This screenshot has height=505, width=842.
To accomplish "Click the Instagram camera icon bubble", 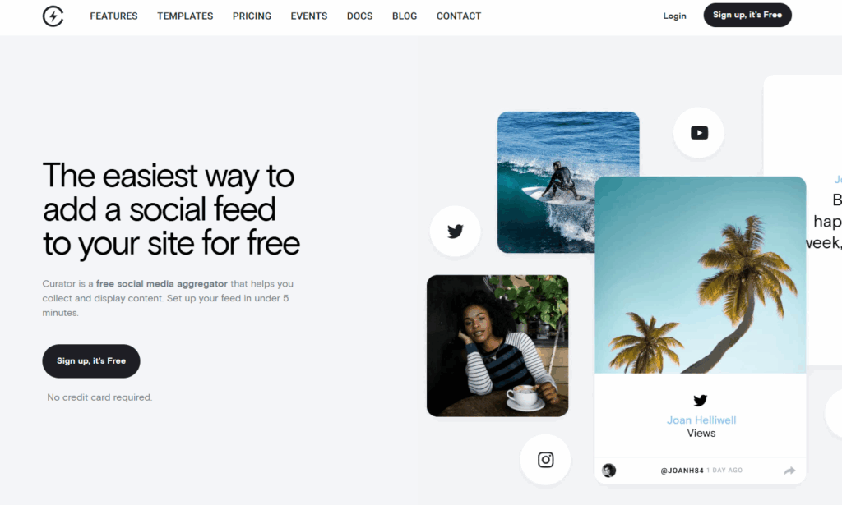I will tap(545, 460).
